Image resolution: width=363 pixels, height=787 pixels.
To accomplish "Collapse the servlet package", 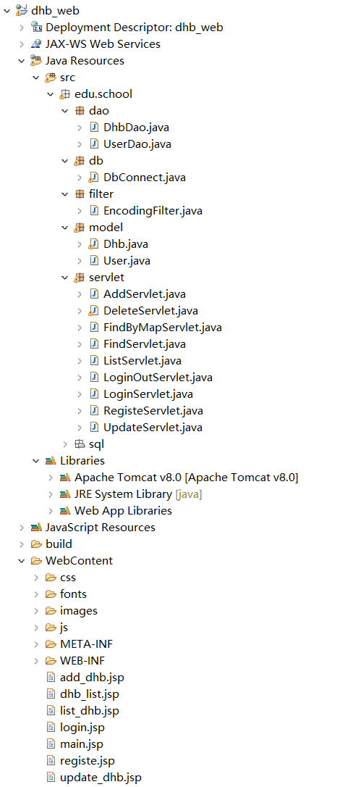I will click(64, 277).
